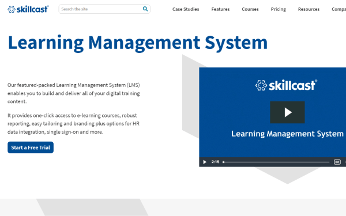The image size is (346, 216).
Task: Click inside the Search the site field
Action: 101,9
